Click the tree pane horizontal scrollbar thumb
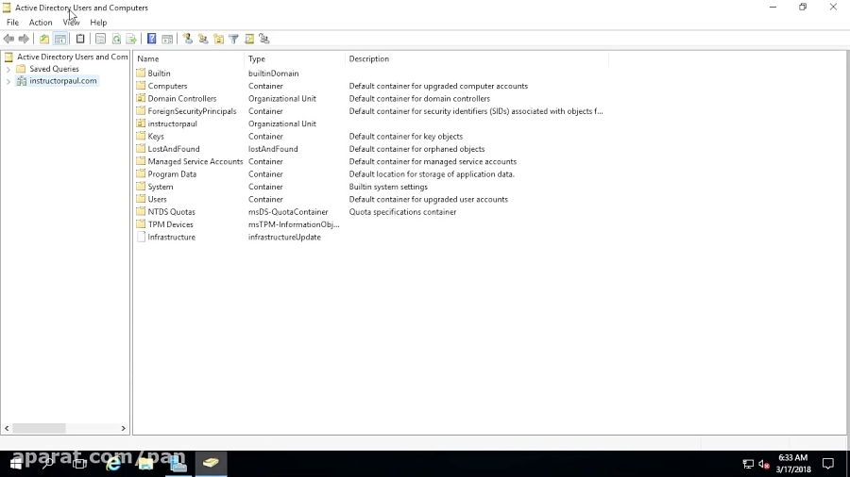 coord(39,428)
